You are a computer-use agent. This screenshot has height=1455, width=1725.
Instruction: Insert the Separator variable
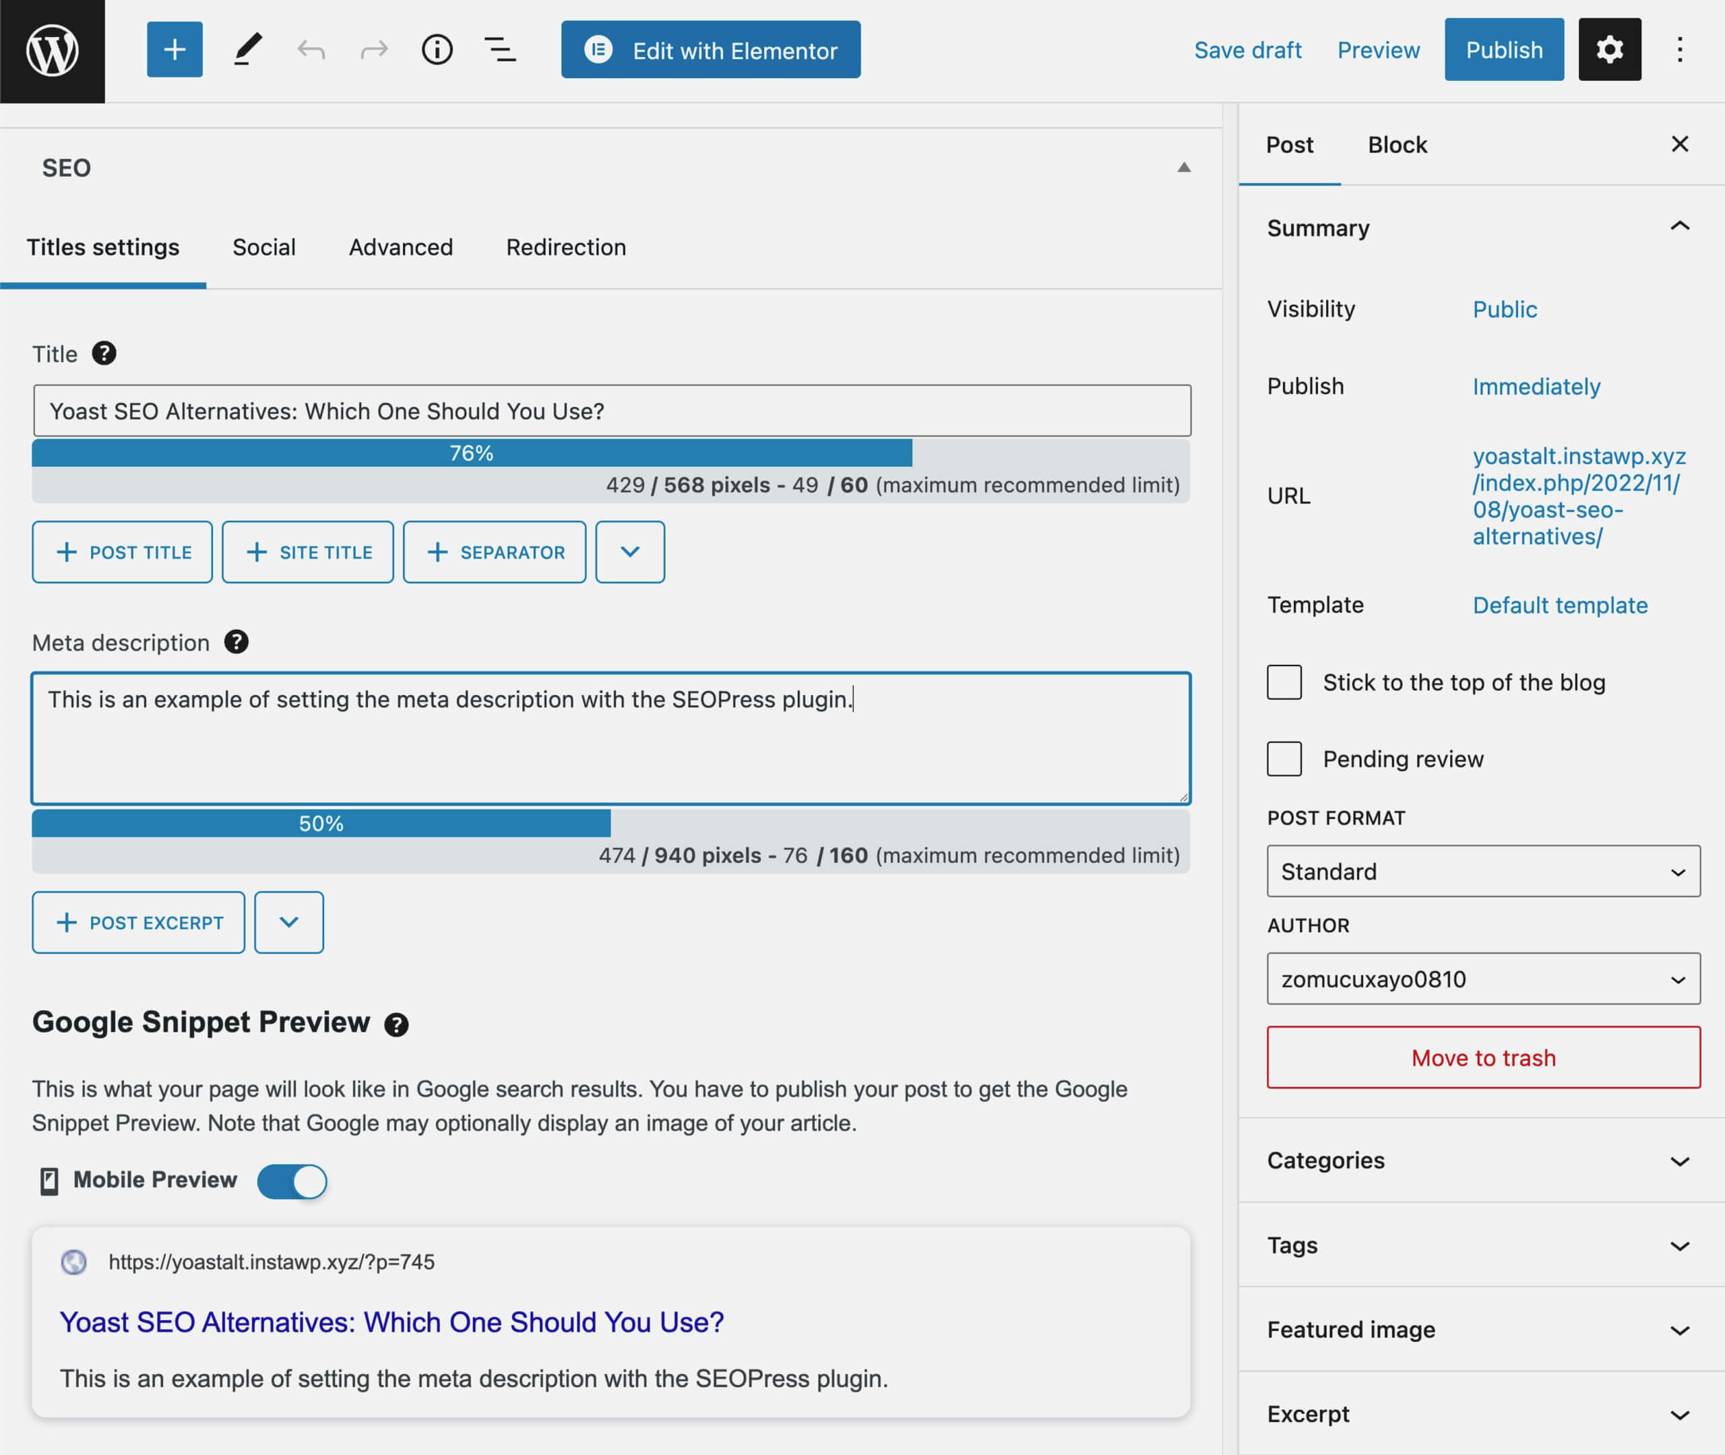495,552
